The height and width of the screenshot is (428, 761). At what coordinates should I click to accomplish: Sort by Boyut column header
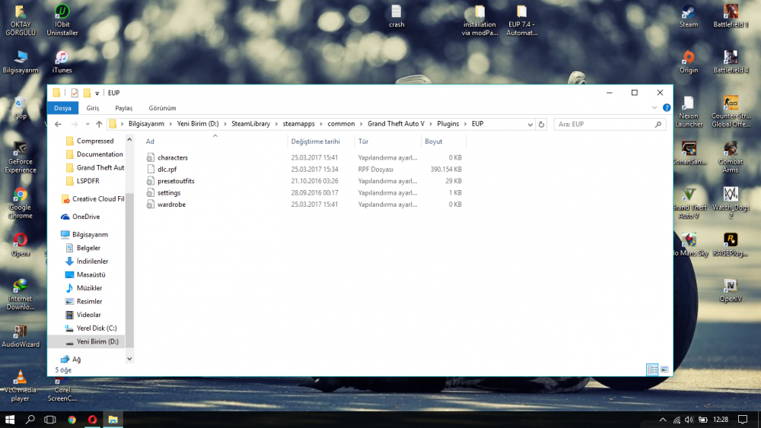coord(443,141)
